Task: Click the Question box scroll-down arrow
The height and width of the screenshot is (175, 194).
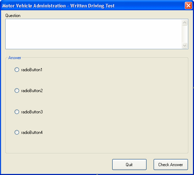Action: (184, 45)
